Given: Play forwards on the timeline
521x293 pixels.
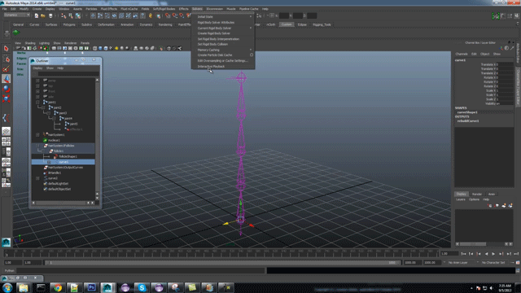Looking at the screenshot, I should coord(493,254).
